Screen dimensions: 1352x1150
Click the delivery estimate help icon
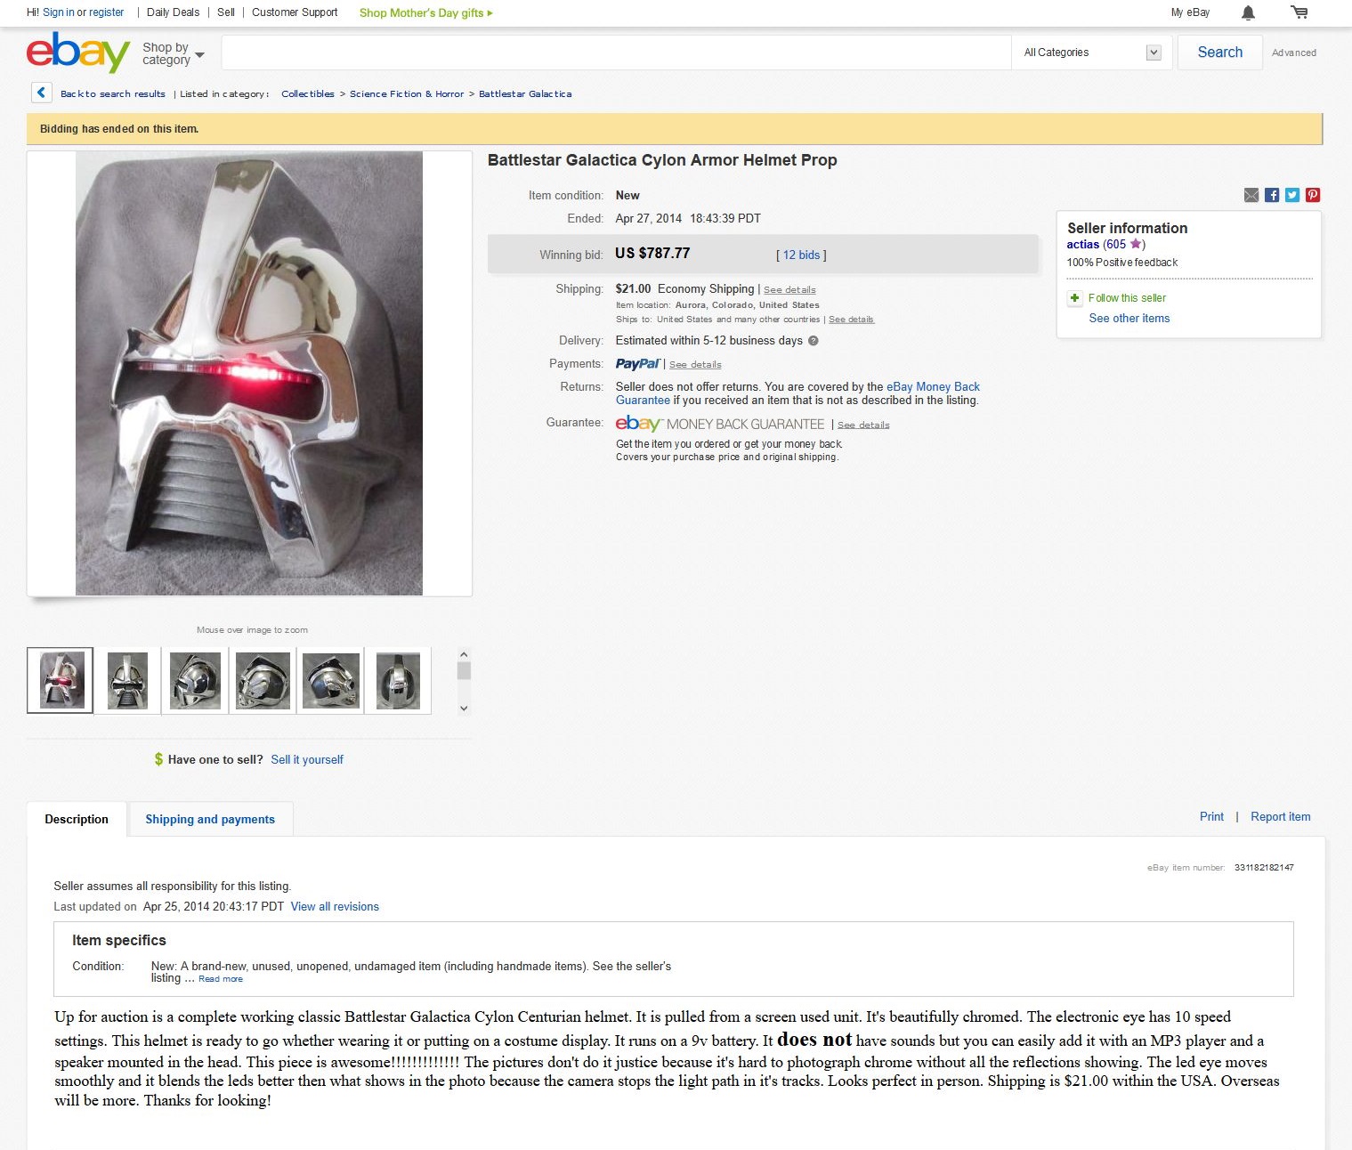pos(813,340)
